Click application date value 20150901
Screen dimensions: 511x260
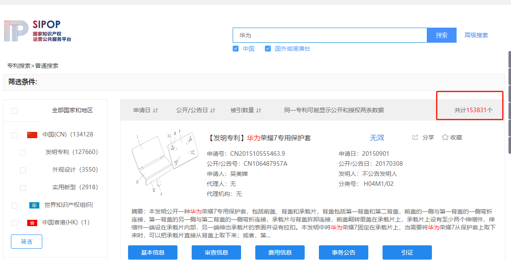(375, 154)
